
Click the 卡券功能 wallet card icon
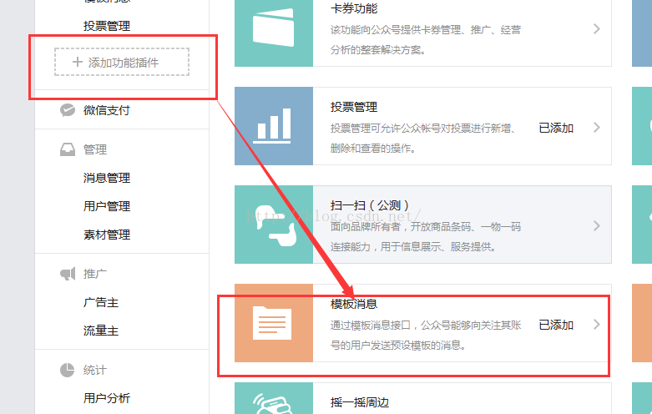(x=274, y=28)
